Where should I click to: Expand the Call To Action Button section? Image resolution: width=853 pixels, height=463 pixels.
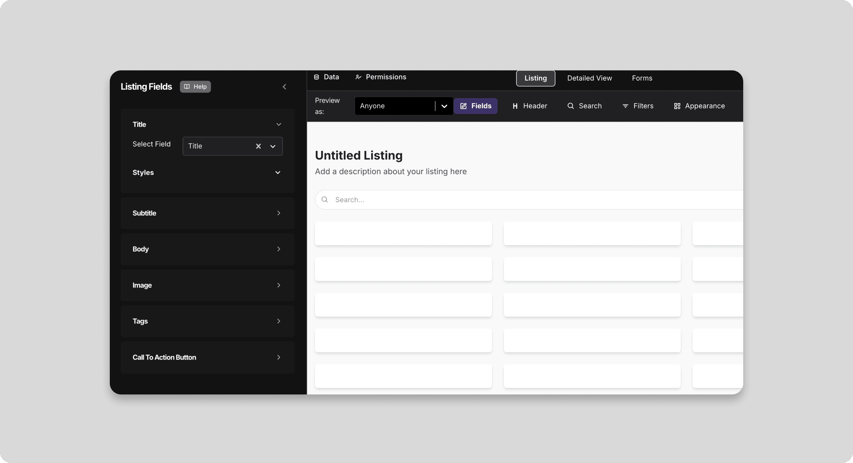(x=208, y=357)
